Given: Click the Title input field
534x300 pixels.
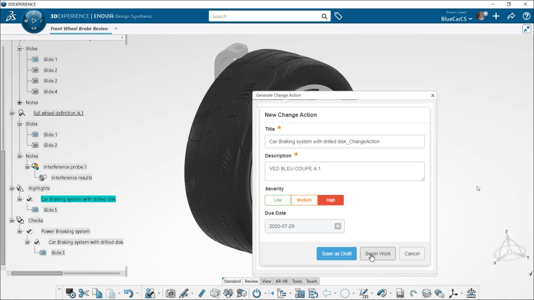Looking at the screenshot, I should pos(345,142).
